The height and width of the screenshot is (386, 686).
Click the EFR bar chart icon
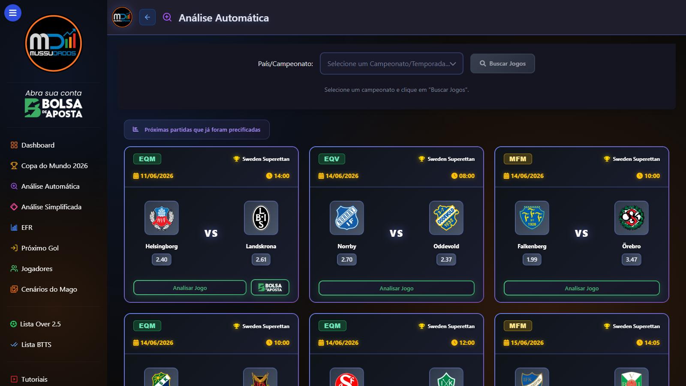tap(14, 227)
